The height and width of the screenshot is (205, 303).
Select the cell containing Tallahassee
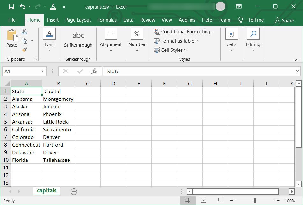point(58,160)
